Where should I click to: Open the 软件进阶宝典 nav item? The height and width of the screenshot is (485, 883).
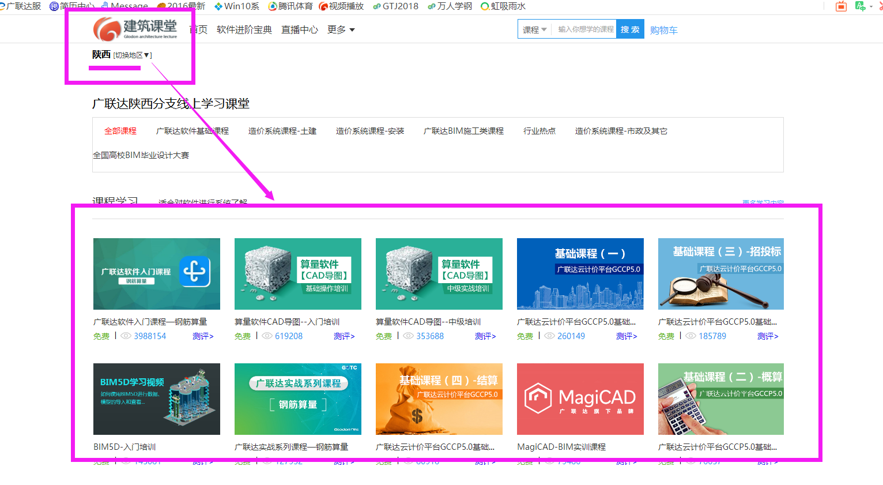244,29
